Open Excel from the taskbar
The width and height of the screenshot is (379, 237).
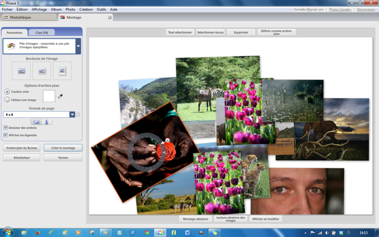174,233
